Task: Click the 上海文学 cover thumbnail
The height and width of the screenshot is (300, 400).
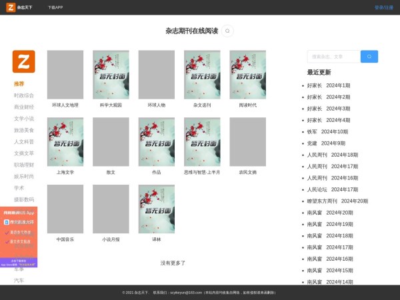Action: coord(65,141)
